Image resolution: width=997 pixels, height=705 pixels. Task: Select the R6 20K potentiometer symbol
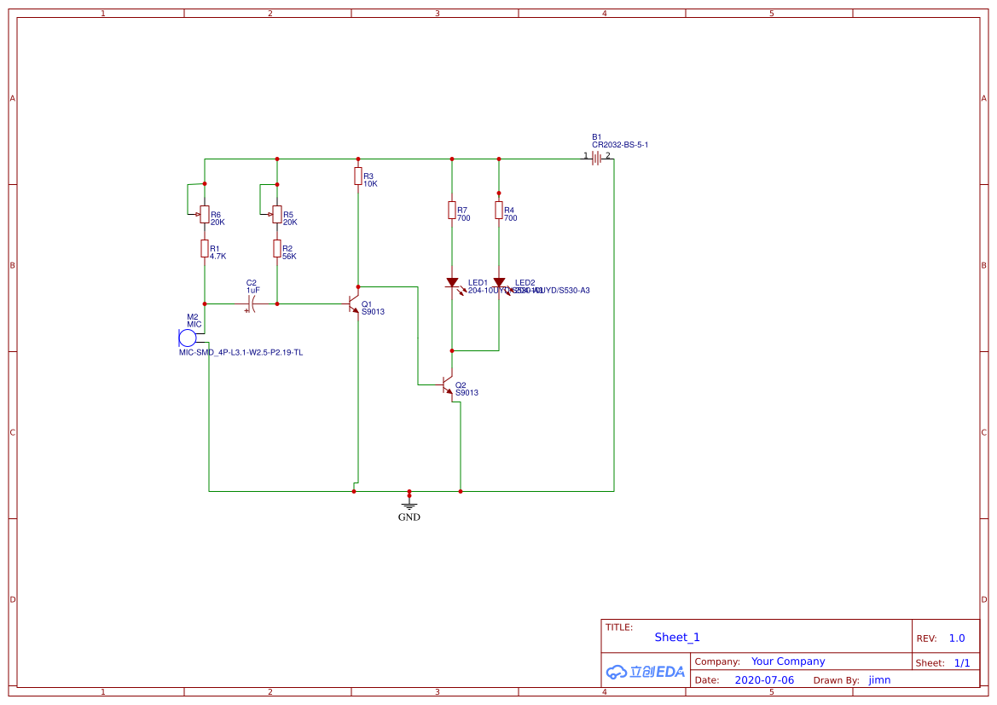tap(204, 214)
